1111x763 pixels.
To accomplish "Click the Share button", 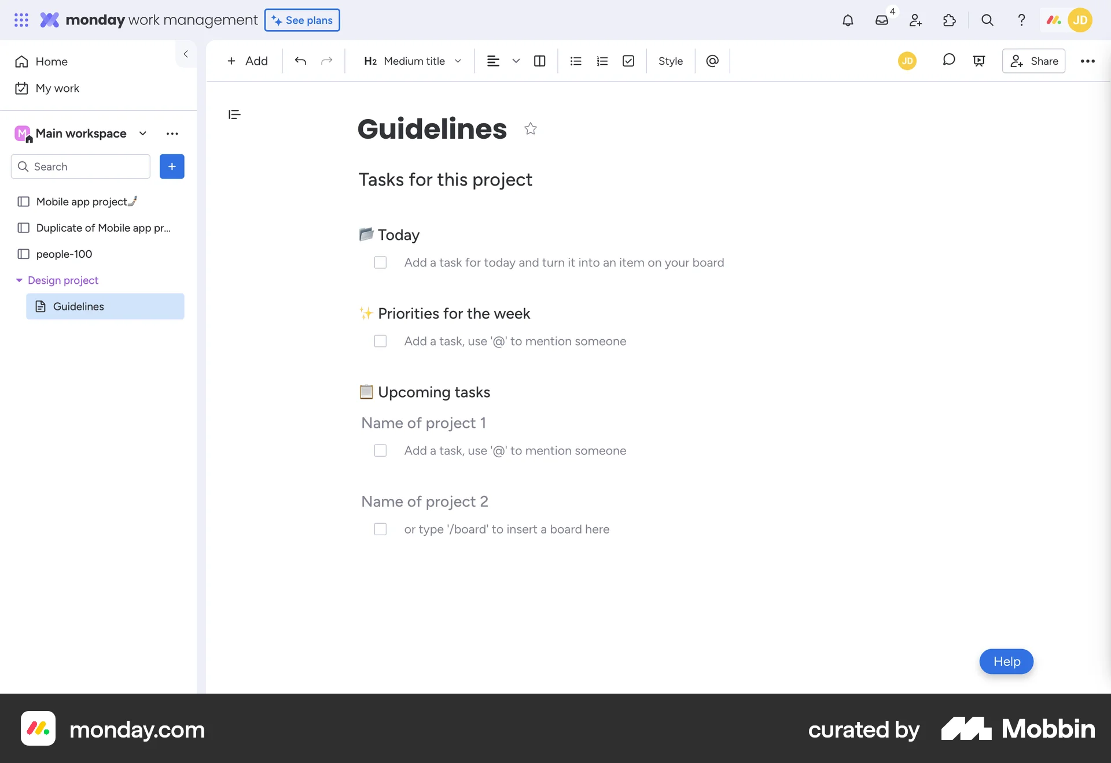I will [x=1033, y=61].
